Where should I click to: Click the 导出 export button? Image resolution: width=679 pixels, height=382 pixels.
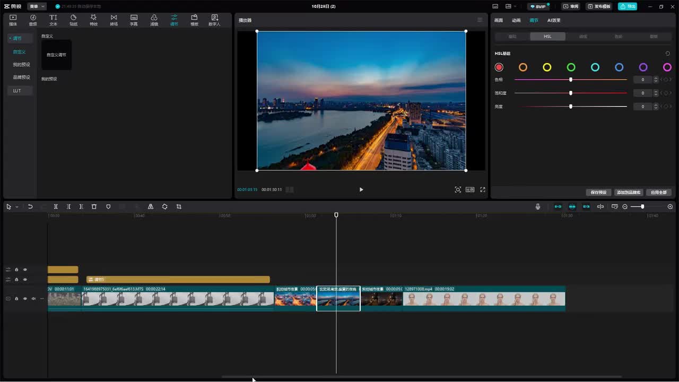coord(628,6)
